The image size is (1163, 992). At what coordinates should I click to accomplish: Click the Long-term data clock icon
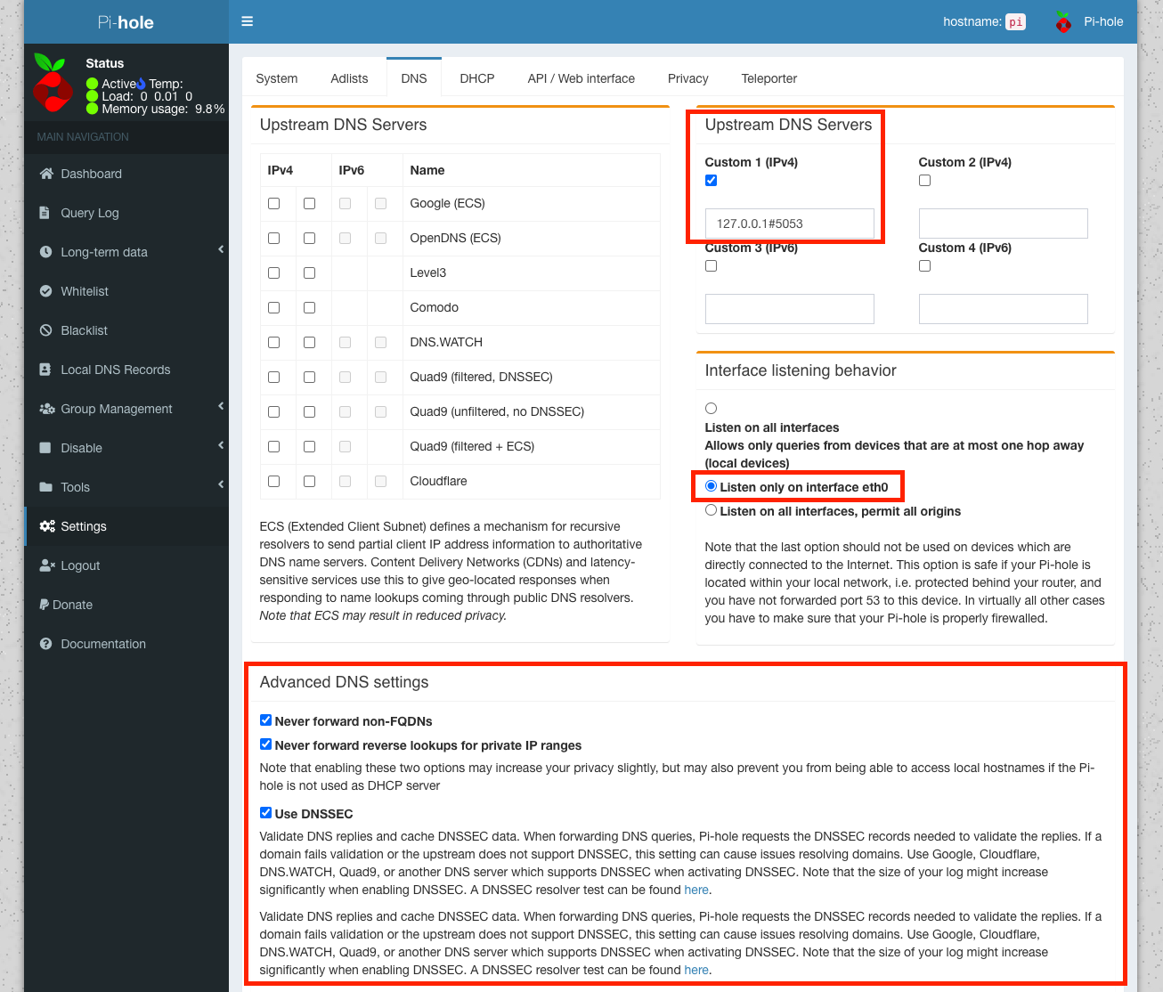click(45, 252)
